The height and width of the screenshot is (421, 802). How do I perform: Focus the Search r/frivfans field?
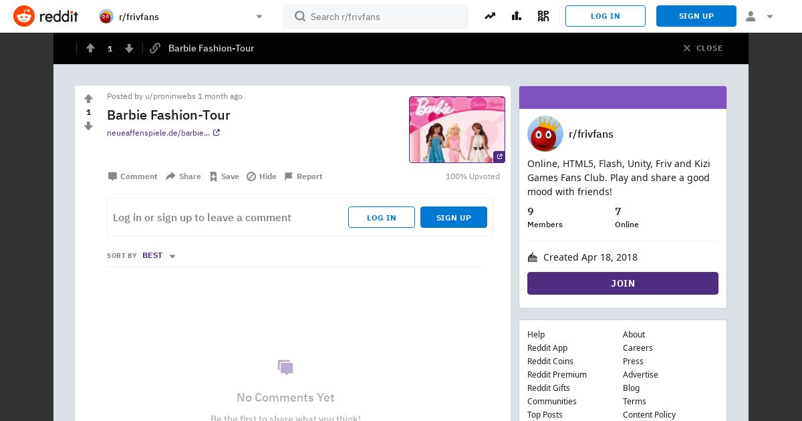click(x=376, y=17)
